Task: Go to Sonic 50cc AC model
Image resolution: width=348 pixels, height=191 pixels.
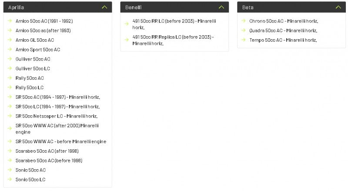Action: [30, 170]
